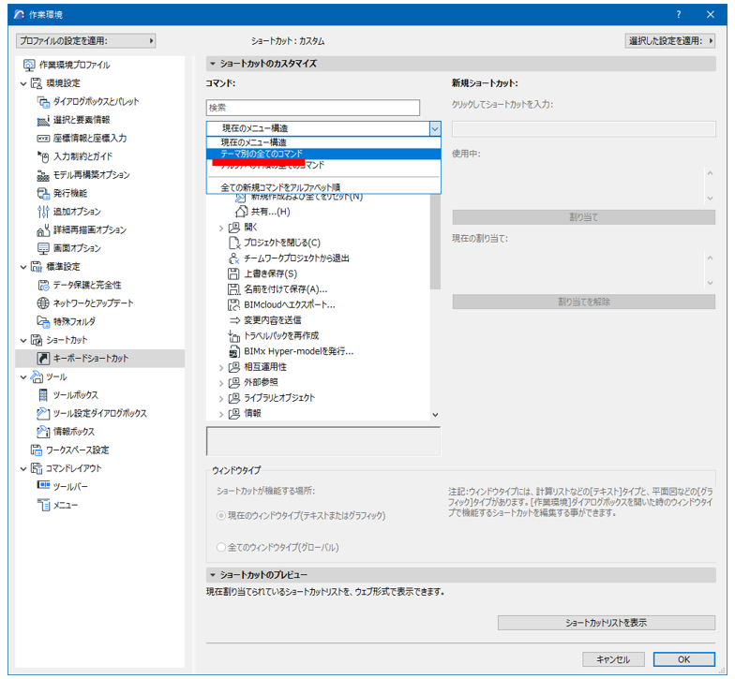The width and height of the screenshot is (735, 679).
Task: Click the command list scroll down arrow
Action: (435, 414)
